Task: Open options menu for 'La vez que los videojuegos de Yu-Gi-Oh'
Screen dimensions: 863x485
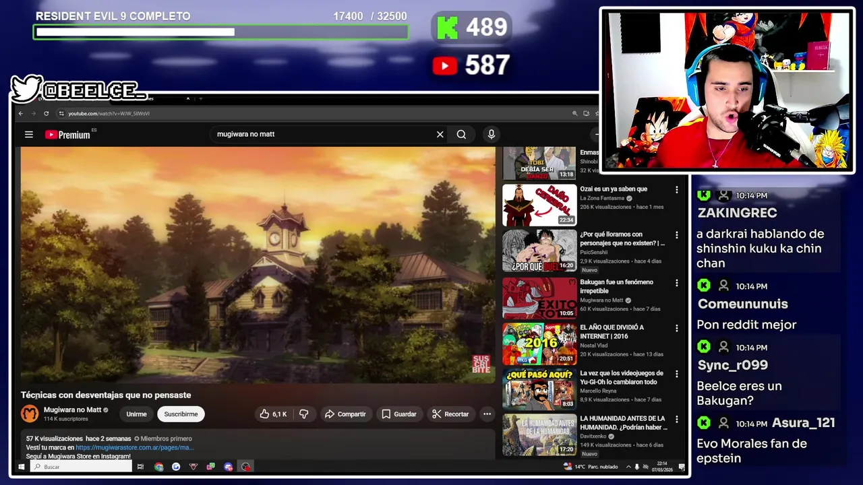Action: pos(677,374)
